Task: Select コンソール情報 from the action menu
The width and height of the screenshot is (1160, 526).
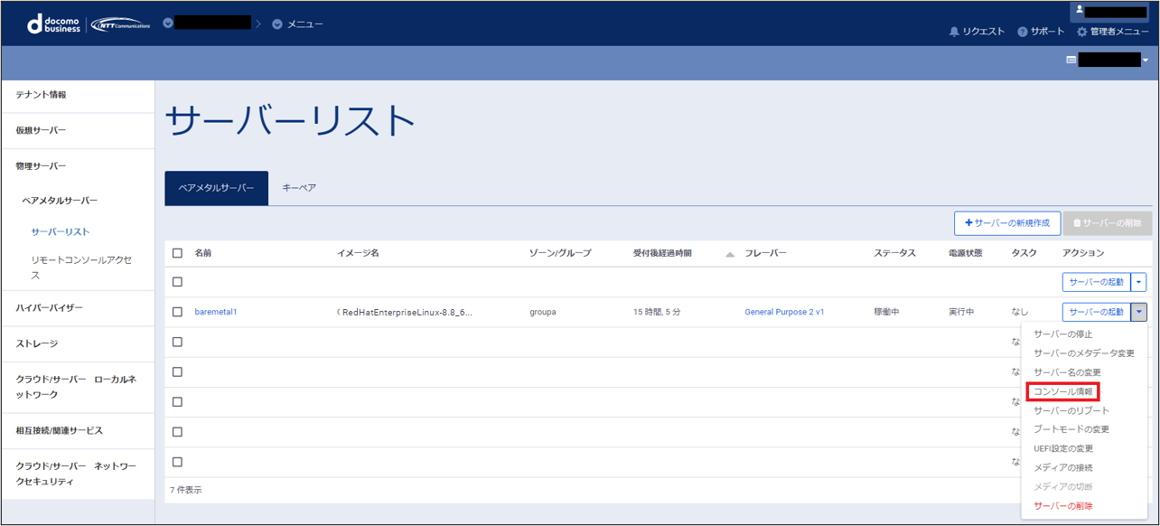Action: tap(1063, 391)
